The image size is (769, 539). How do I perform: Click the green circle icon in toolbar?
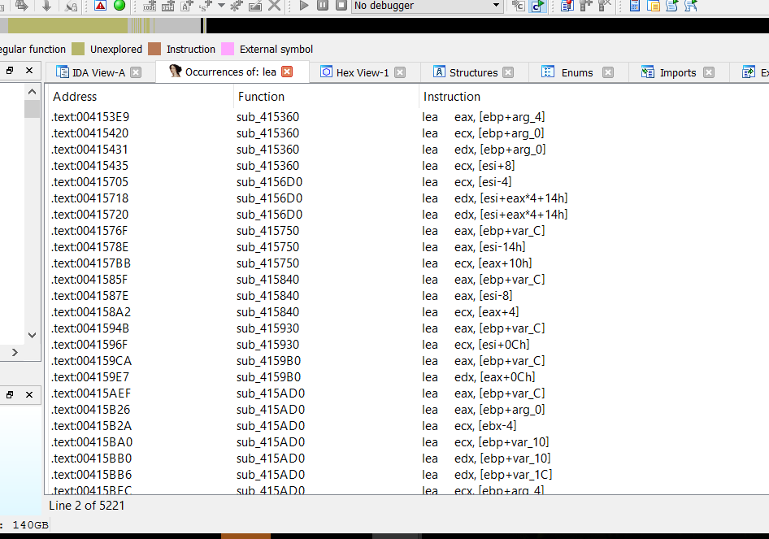(x=119, y=6)
